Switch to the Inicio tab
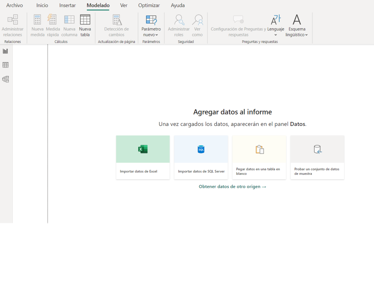This screenshot has width=374, height=301. tap(42, 5)
